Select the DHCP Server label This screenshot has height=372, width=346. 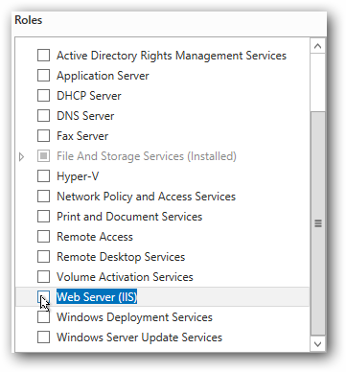89,96
